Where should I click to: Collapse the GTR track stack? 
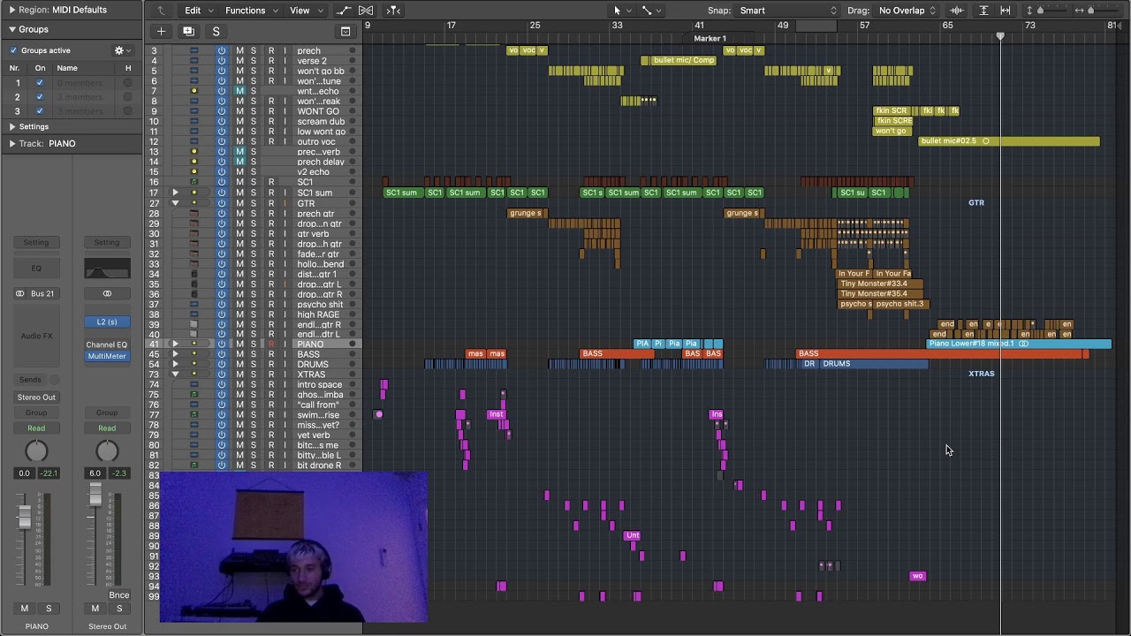tap(175, 203)
